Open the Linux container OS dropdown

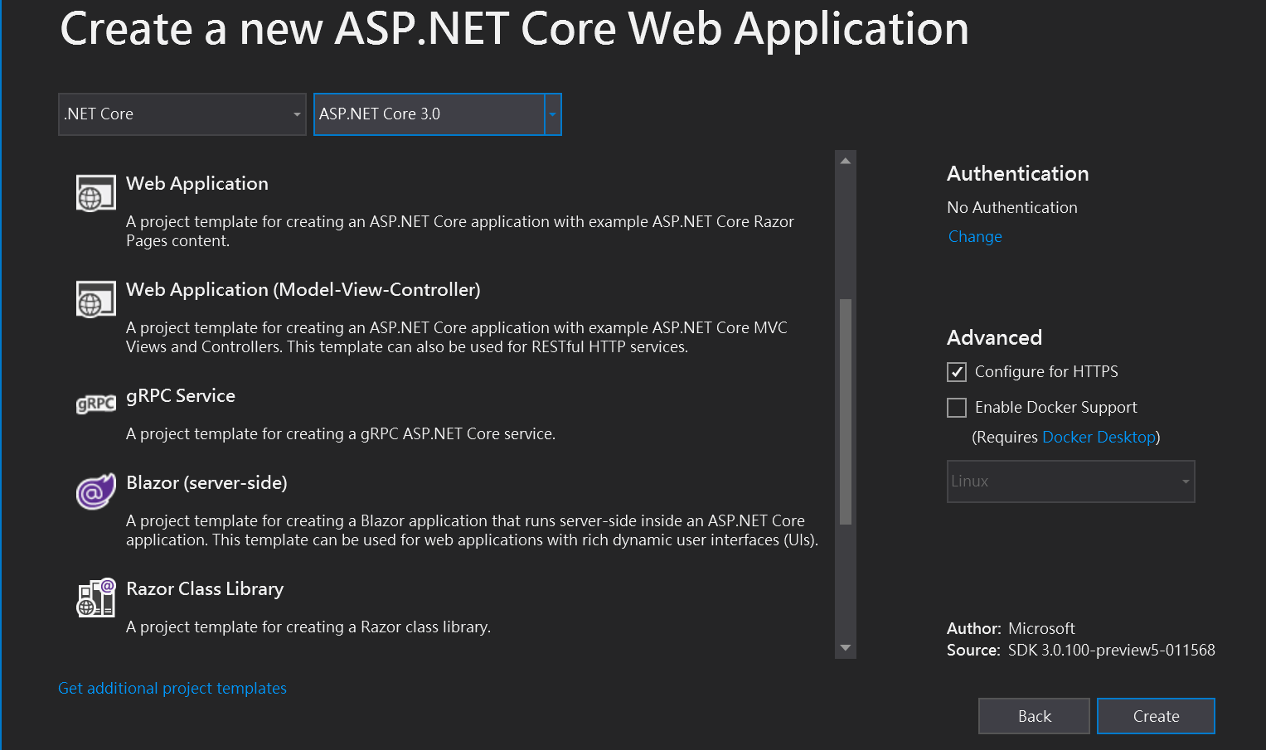pyautogui.click(x=1070, y=481)
